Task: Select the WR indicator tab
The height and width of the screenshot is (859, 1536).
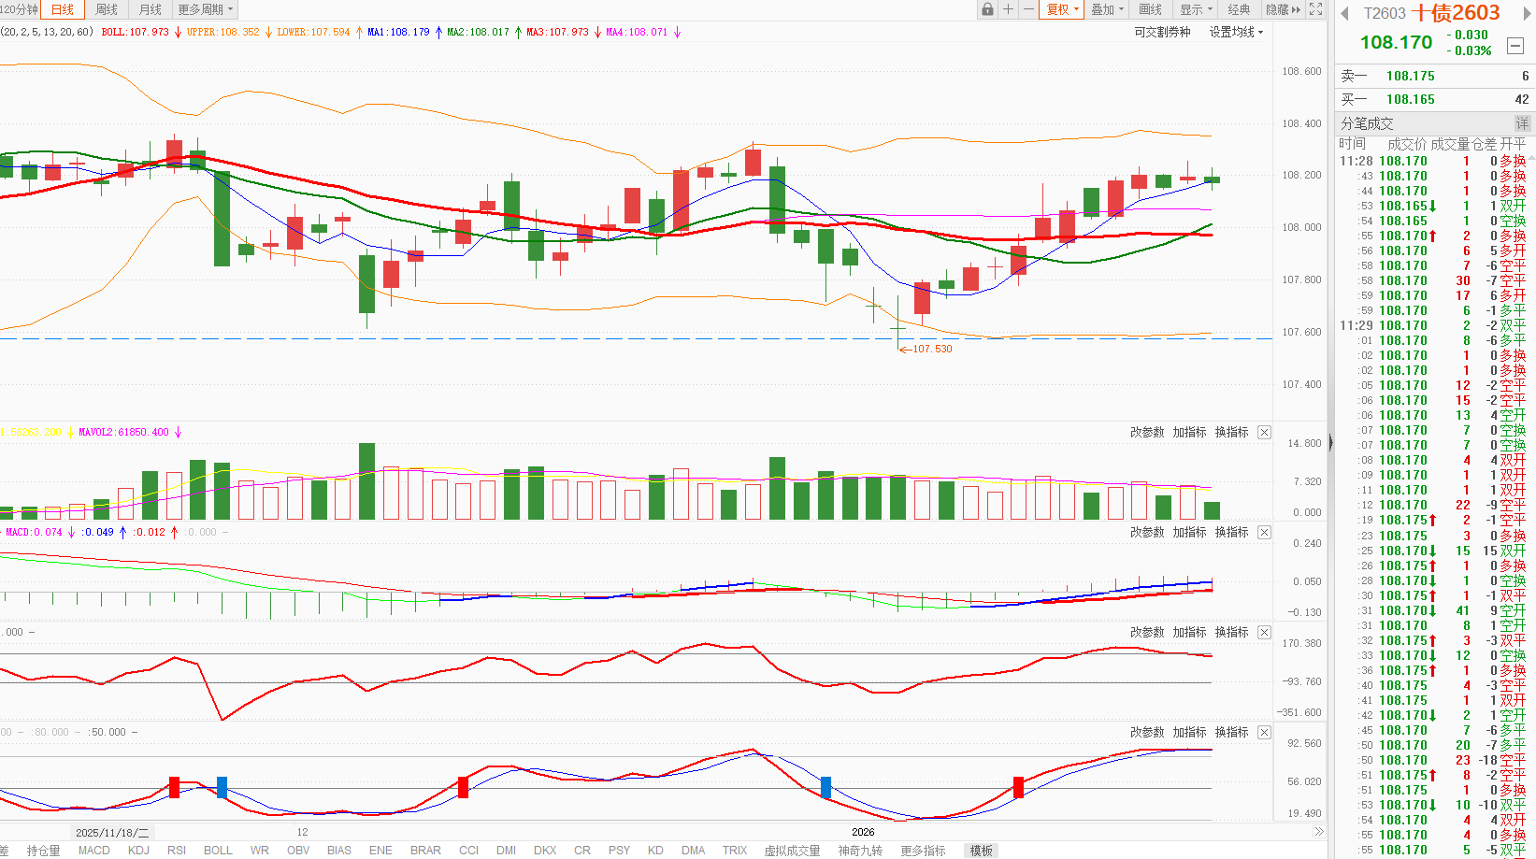Action: pyautogui.click(x=260, y=851)
